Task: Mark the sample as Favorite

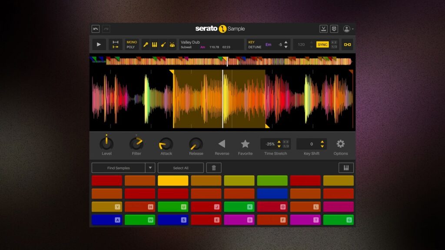Action: (246, 144)
